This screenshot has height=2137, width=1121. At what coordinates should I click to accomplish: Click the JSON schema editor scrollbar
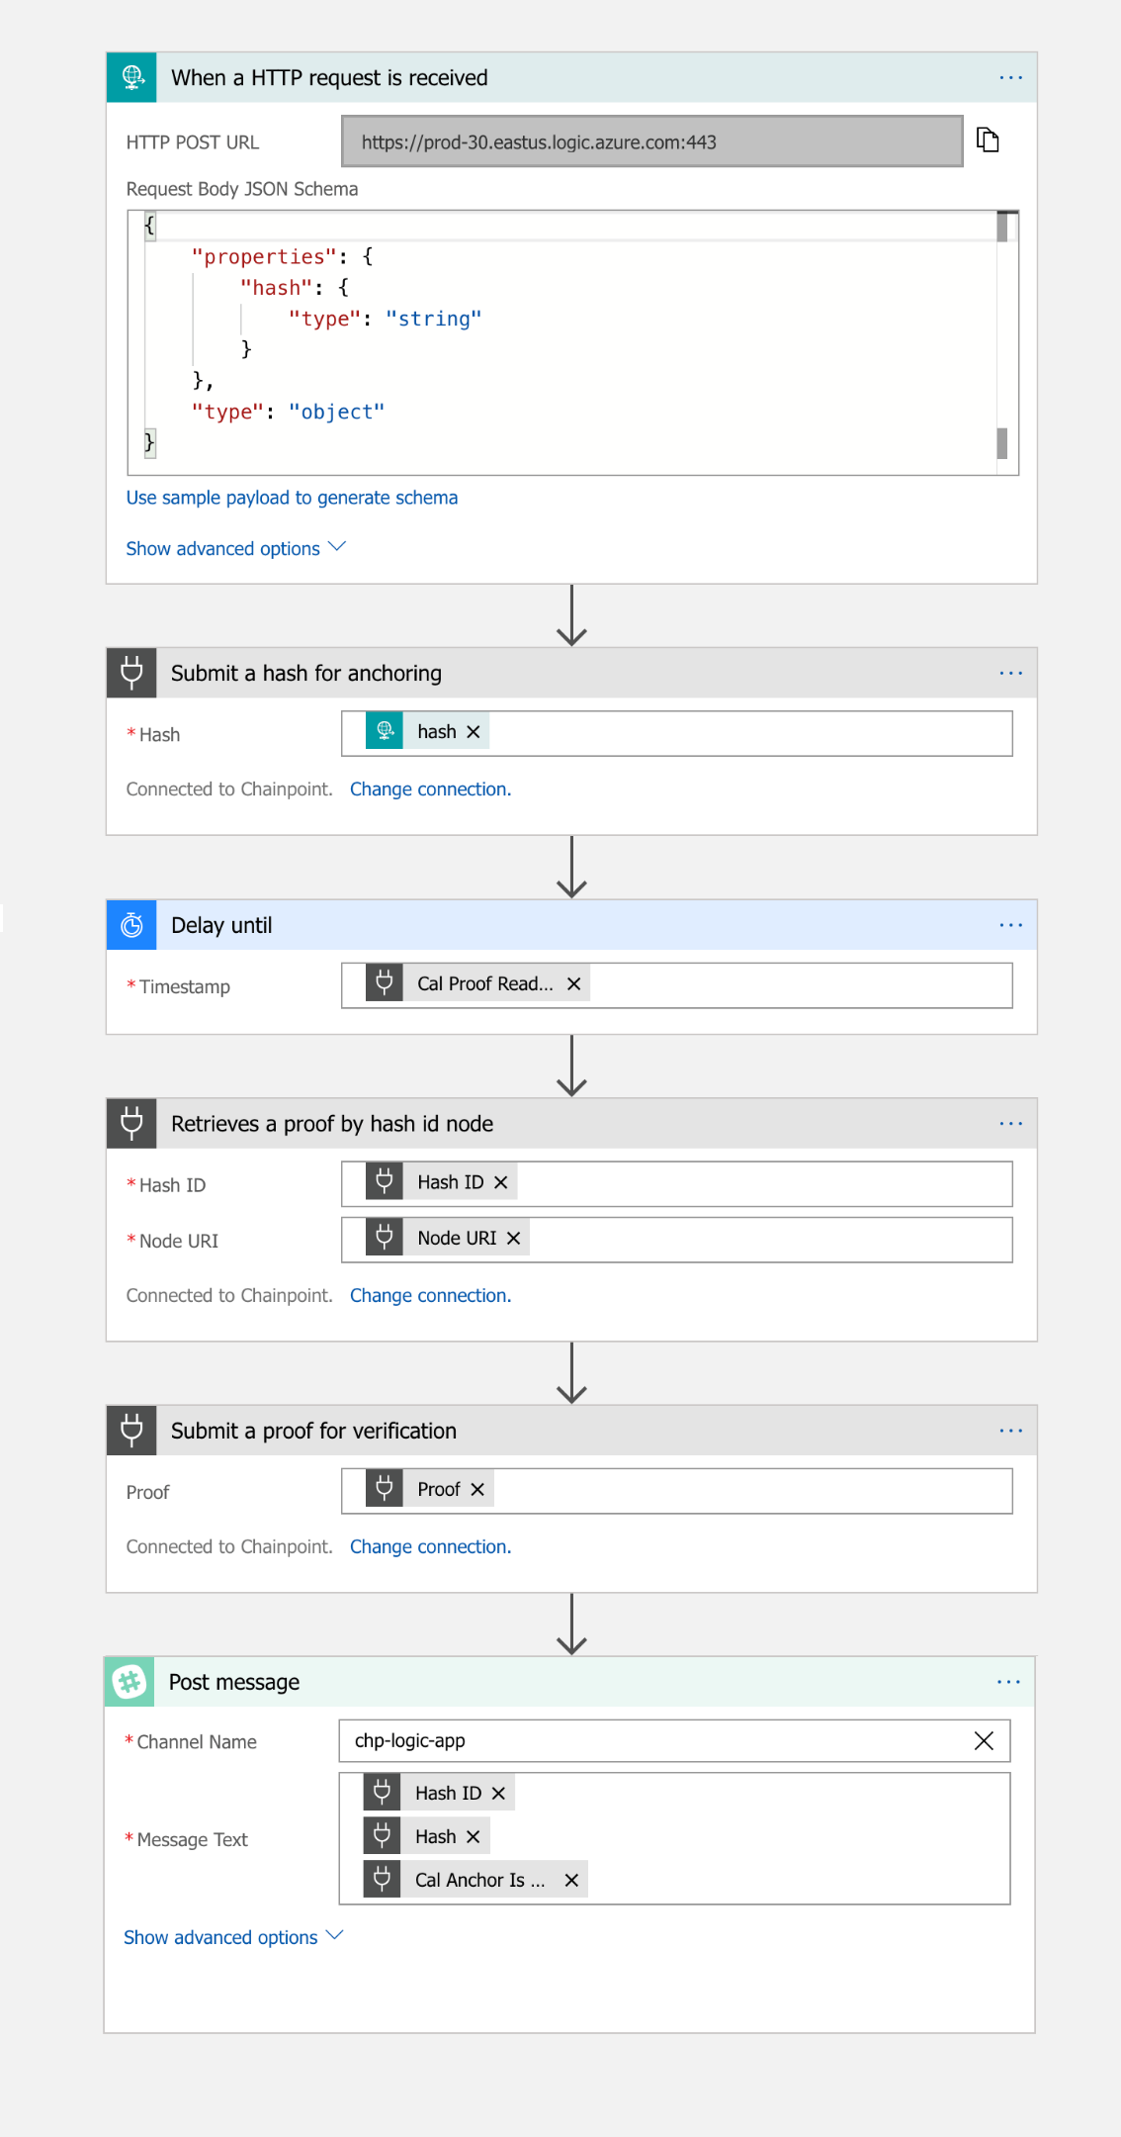click(x=1002, y=336)
